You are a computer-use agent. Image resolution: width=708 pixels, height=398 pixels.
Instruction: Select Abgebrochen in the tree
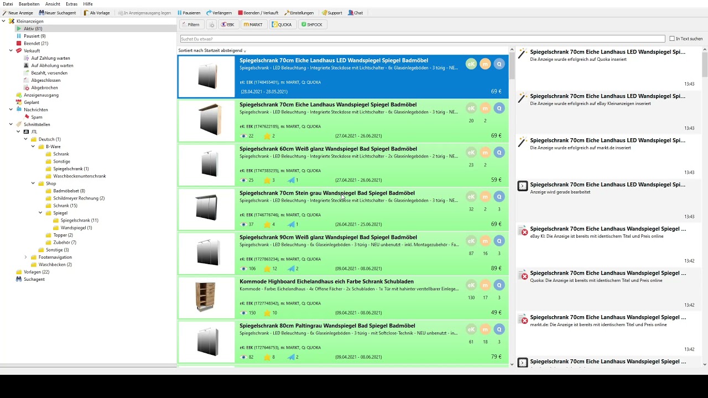(x=44, y=87)
